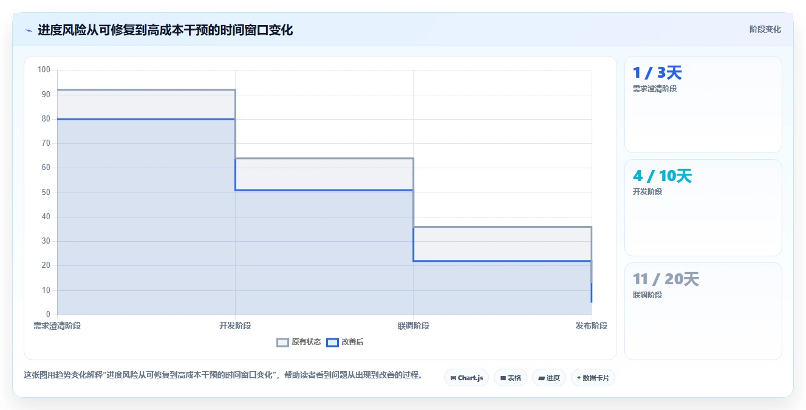Click the 11 / 20天 value text

[666, 279]
